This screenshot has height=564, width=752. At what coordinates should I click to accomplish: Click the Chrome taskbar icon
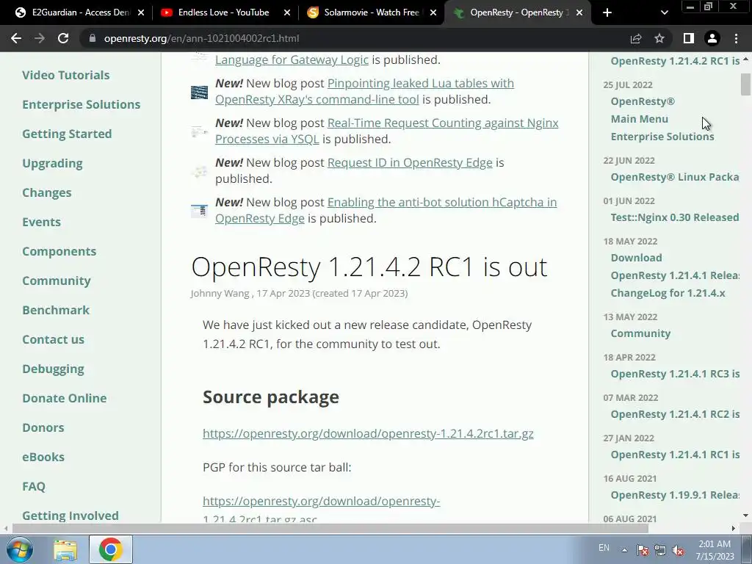point(111,549)
